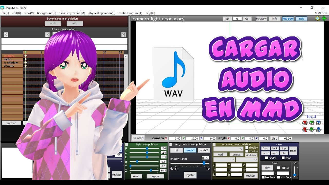329x185 pixels.
Task: Click the camera Y field showing 10.00
Action: click(192, 138)
